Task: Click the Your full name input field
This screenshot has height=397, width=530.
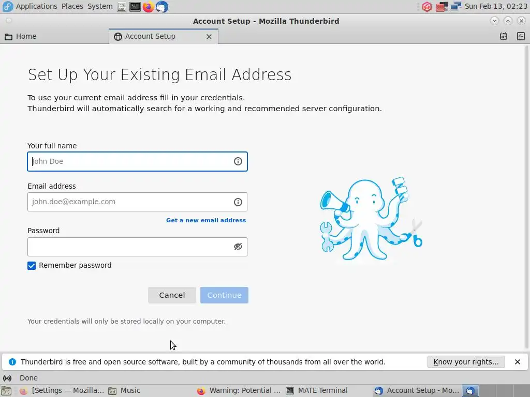Action: (137, 162)
